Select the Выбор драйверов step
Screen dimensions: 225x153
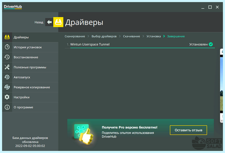tap(104, 36)
